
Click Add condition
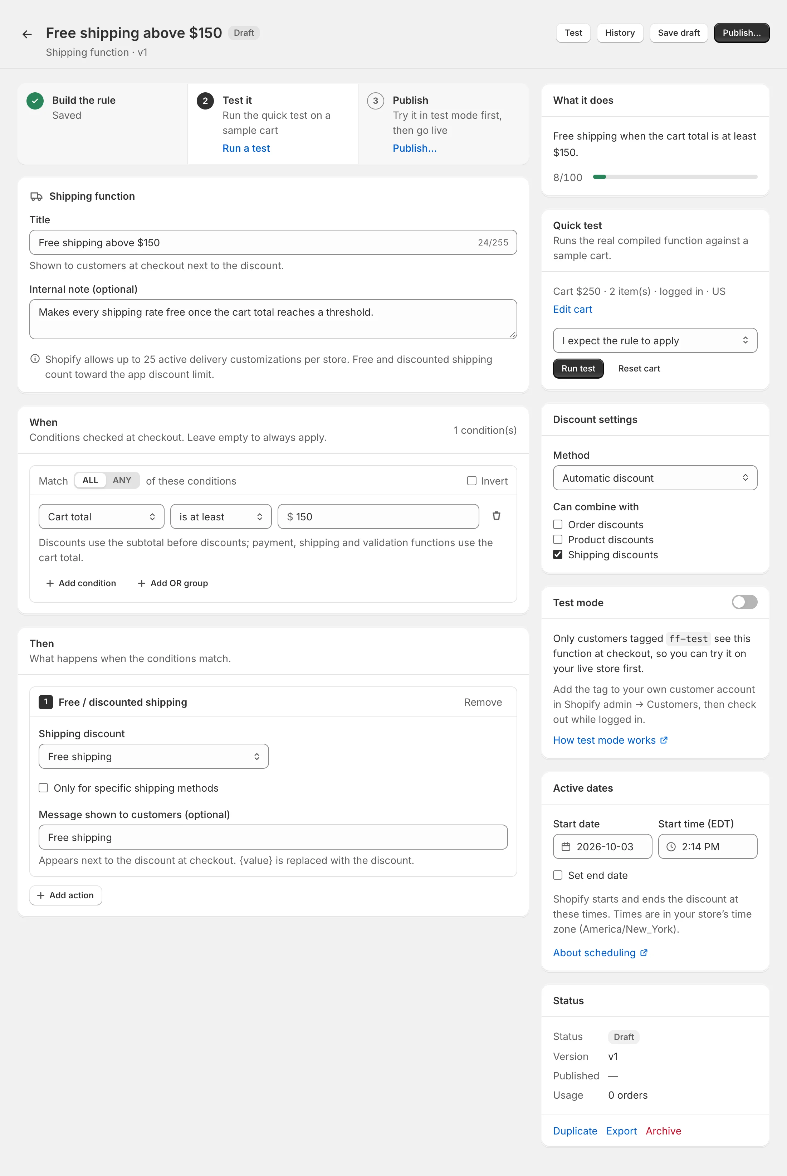81,583
